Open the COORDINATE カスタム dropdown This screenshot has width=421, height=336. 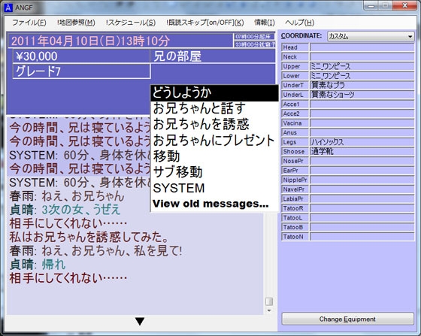(x=371, y=36)
